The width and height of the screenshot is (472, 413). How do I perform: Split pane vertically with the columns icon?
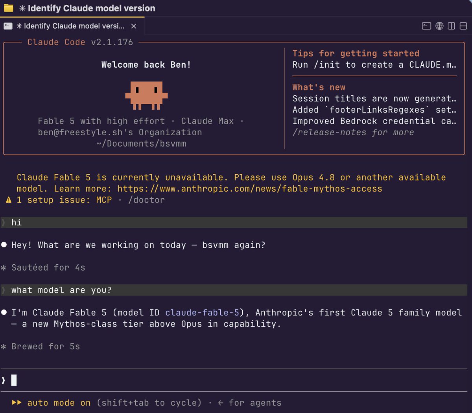(x=452, y=26)
